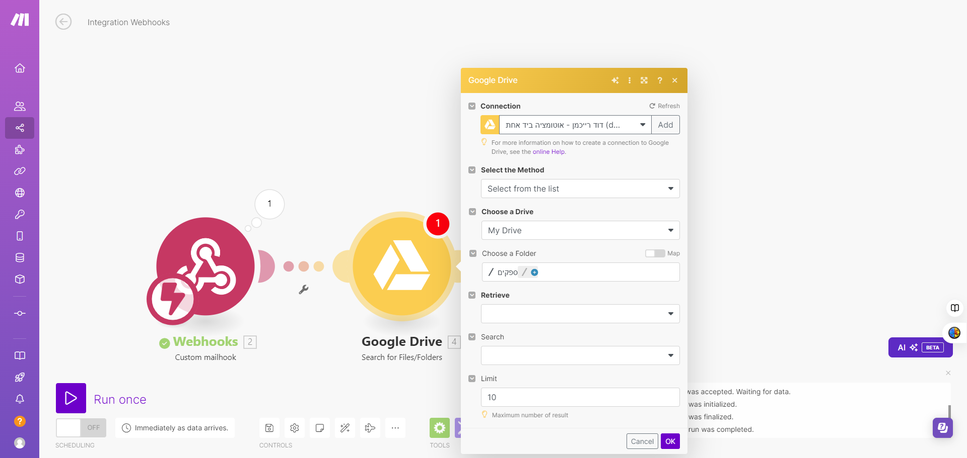Click the dialog help question mark

(x=660, y=80)
